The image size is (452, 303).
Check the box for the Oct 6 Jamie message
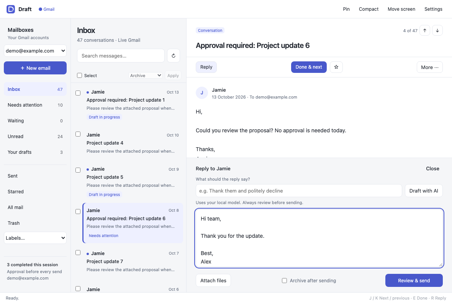pos(78,288)
